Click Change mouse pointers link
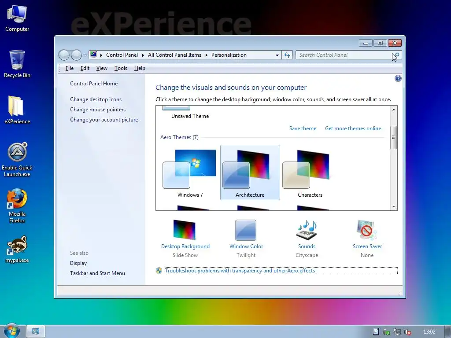 (x=98, y=110)
